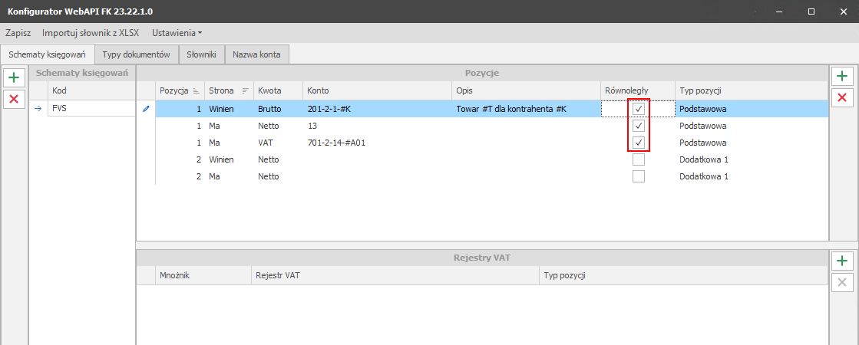Screen dimensions: 859x345
Task: Open the Ustawienia dropdown menu
Action: click(x=177, y=33)
